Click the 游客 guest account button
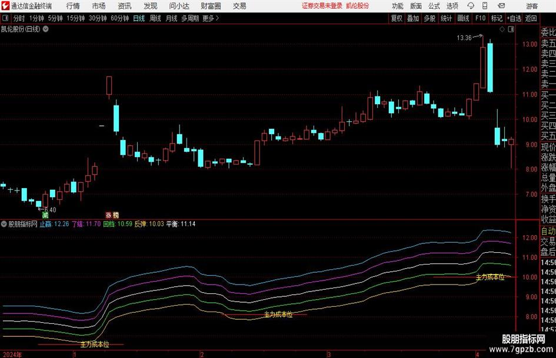 click(x=532, y=6)
